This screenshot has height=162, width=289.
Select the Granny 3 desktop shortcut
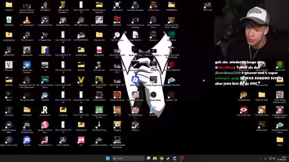[x=135, y=125]
